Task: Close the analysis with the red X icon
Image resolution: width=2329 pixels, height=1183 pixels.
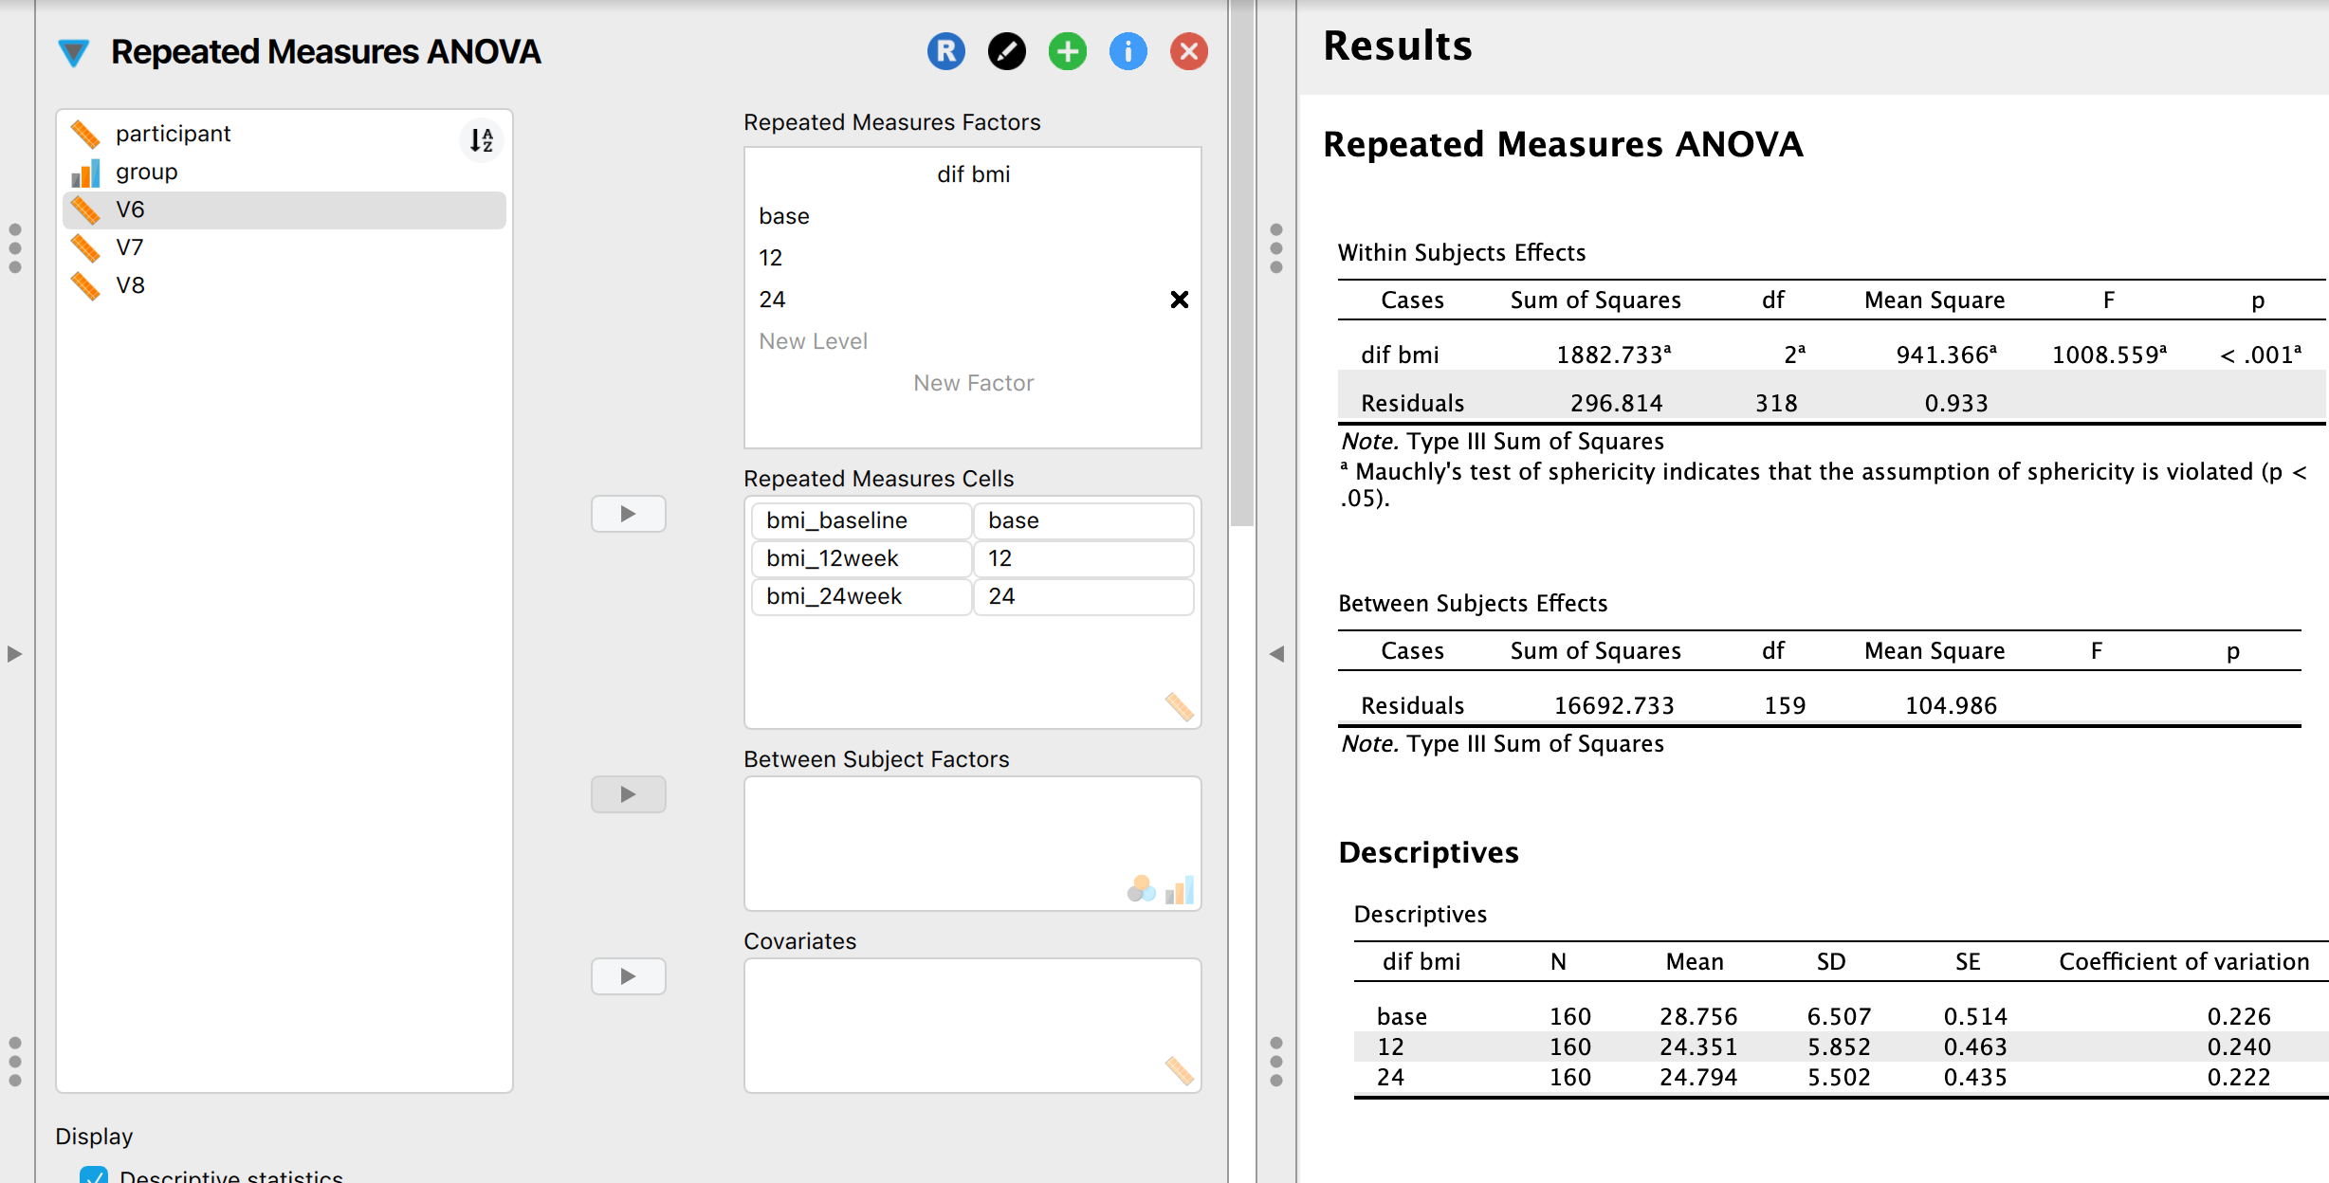Action: [x=1189, y=52]
